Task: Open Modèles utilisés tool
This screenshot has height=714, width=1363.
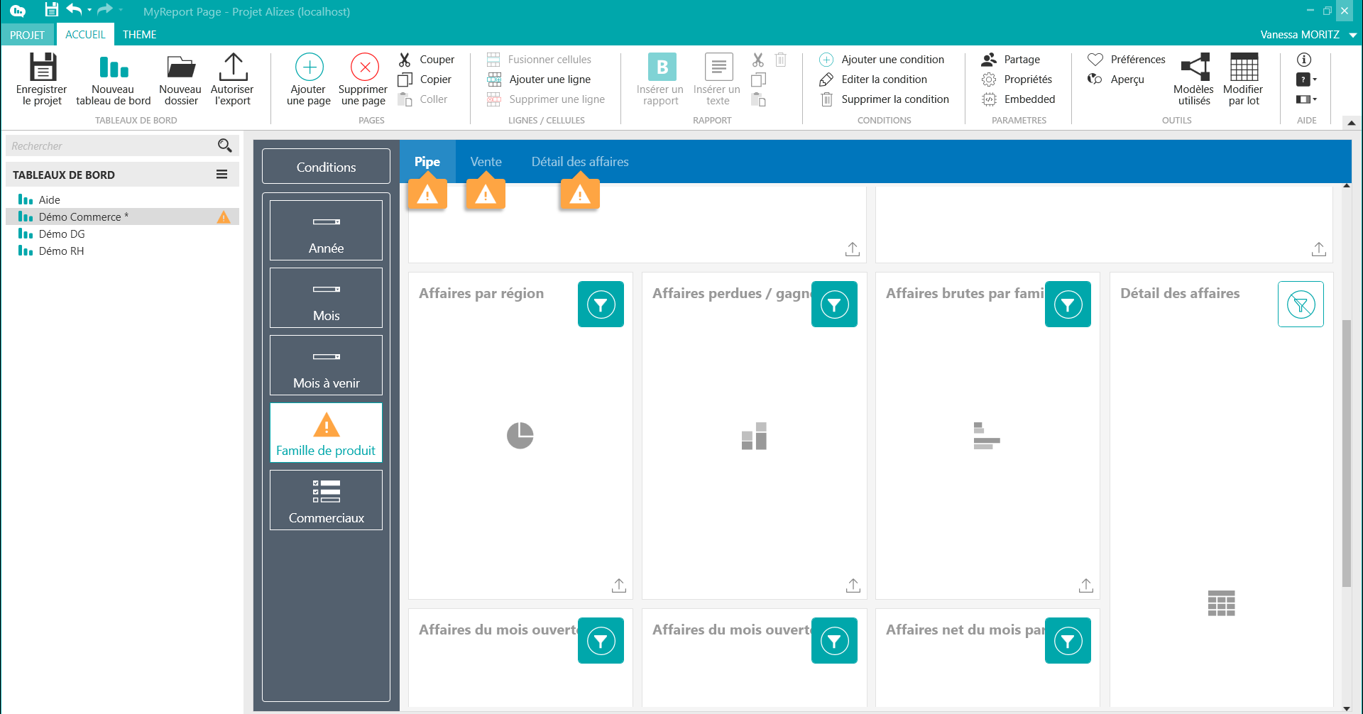Action: [x=1194, y=67]
